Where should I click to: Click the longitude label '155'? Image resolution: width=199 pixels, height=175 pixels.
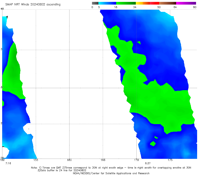pos(36,160)
